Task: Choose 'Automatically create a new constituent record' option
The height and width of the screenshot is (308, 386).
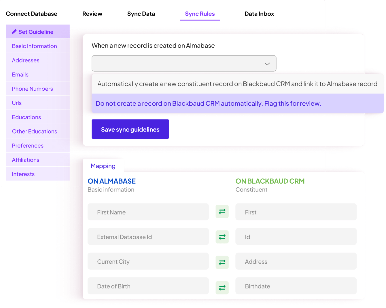Action: (x=237, y=84)
